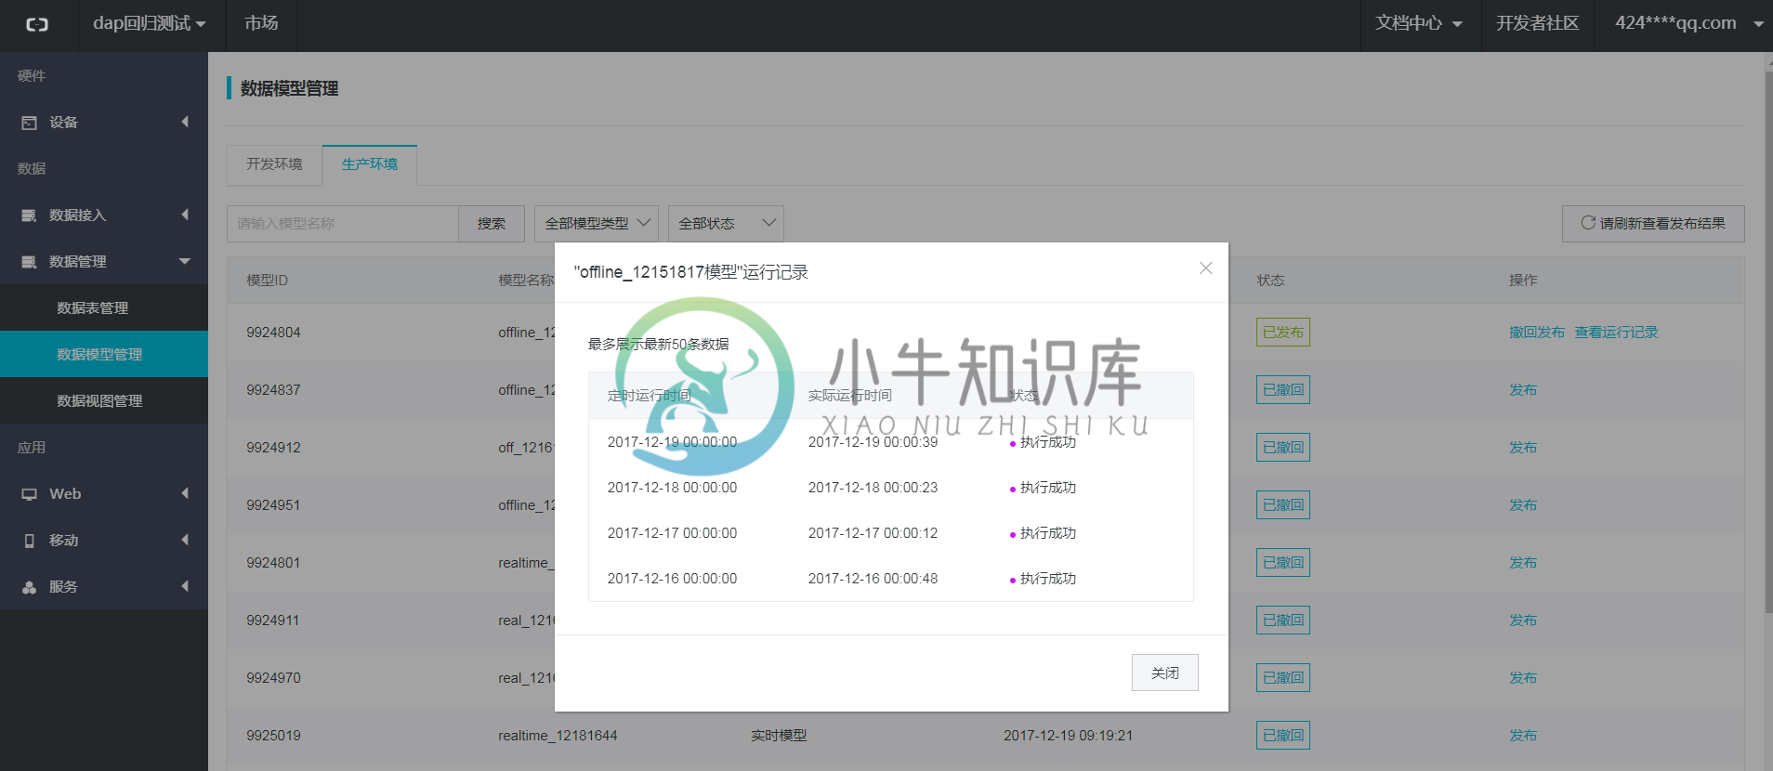Expand the 数据接入 sidebar arrow

click(185, 215)
